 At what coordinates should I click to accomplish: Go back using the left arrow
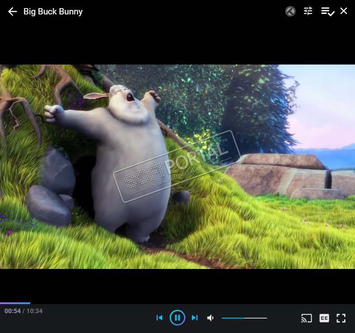pos(13,12)
